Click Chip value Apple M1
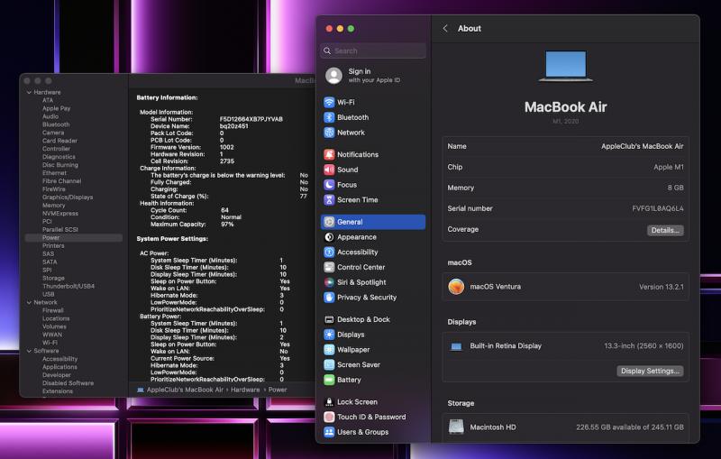Viewport: 721px width, 459px height. tap(669, 167)
